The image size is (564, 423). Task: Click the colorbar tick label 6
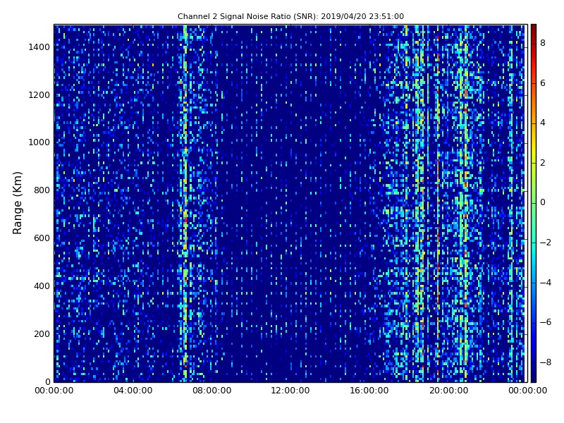pyautogui.click(x=543, y=83)
